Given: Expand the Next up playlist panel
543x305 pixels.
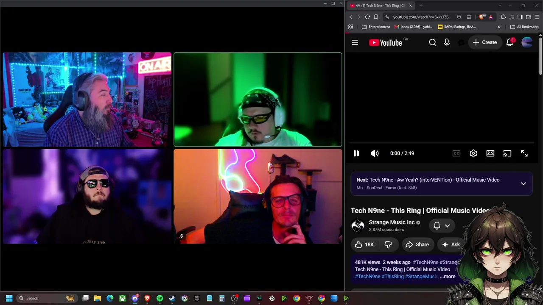Looking at the screenshot, I should point(523,184).
